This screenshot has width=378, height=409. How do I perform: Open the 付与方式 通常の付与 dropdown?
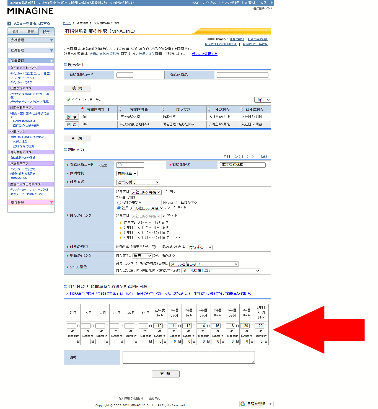(x=138, y=182)
